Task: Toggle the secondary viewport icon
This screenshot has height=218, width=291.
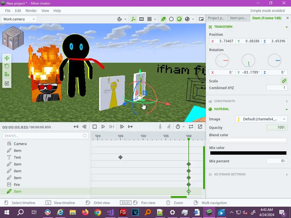Action: [201, 19]
